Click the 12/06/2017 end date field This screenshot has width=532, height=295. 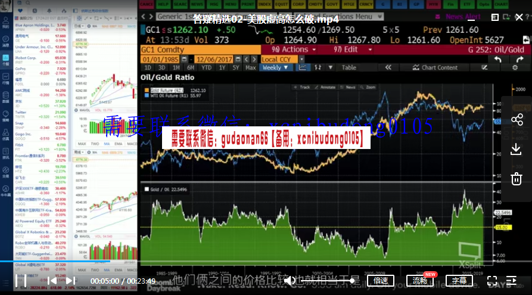click(214, 60)
